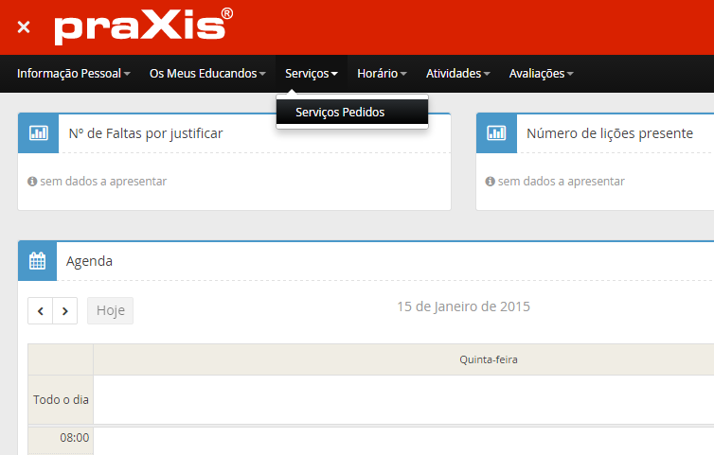714x455 pixels.
Task: Select Serviços Pedidos from the dropdown
Action: coord(340,112)
